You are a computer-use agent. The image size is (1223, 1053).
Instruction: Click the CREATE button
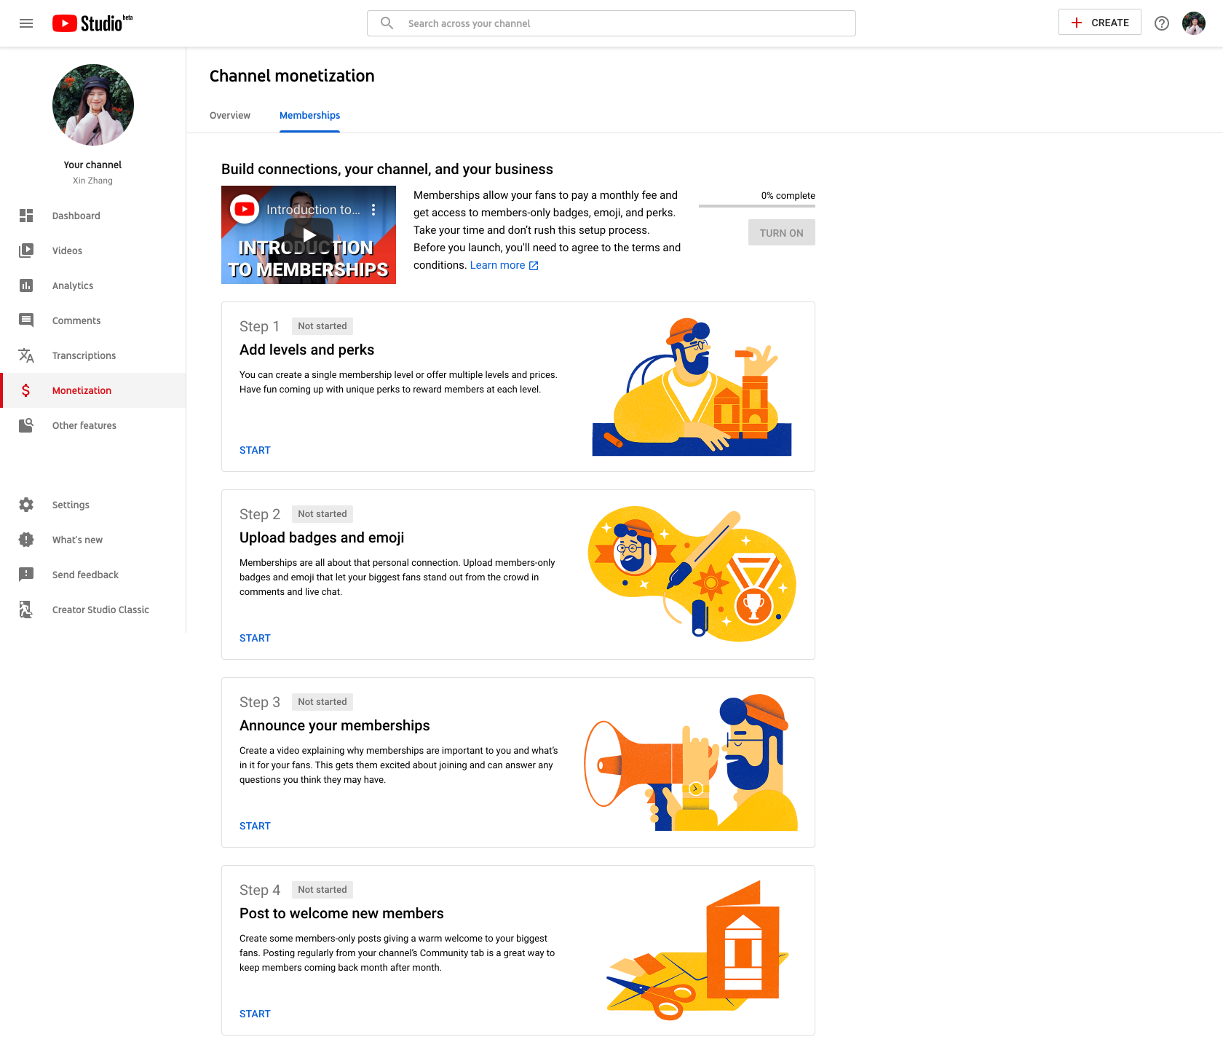(x=1099, y=22)
